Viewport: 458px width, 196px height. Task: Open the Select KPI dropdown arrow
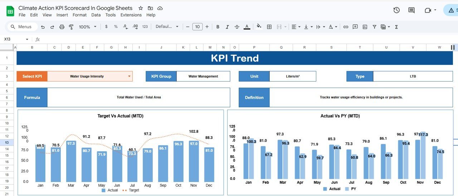[129, 76]
